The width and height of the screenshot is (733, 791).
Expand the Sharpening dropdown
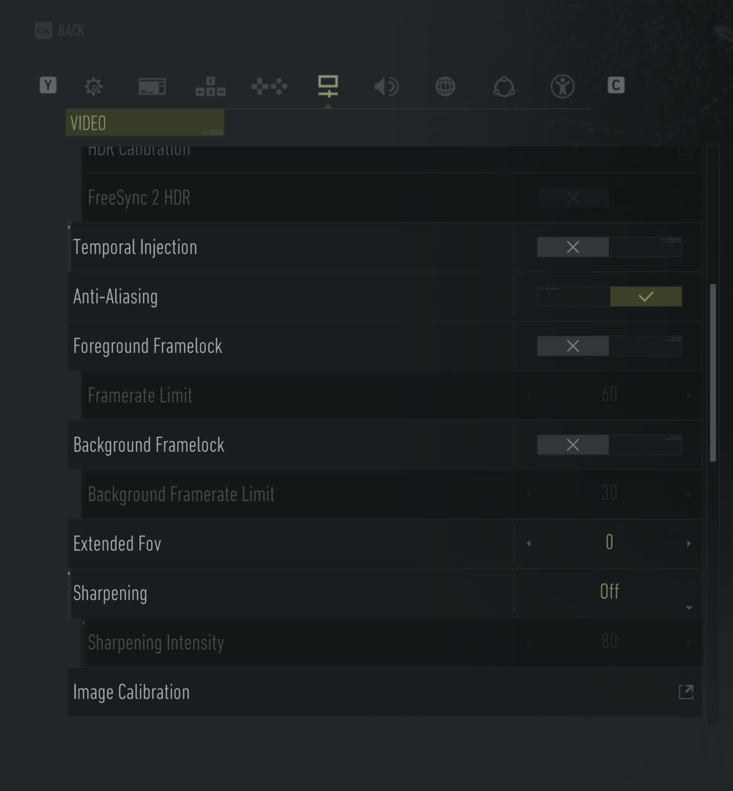609,593
